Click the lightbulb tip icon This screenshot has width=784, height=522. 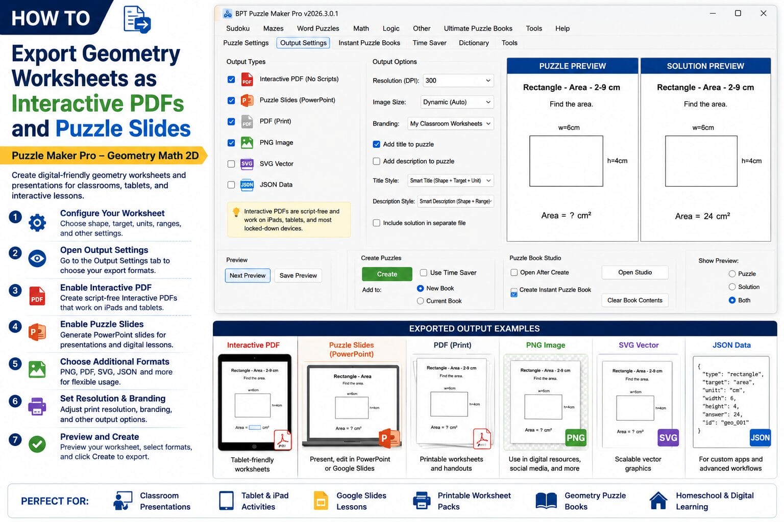coord(236,212)
